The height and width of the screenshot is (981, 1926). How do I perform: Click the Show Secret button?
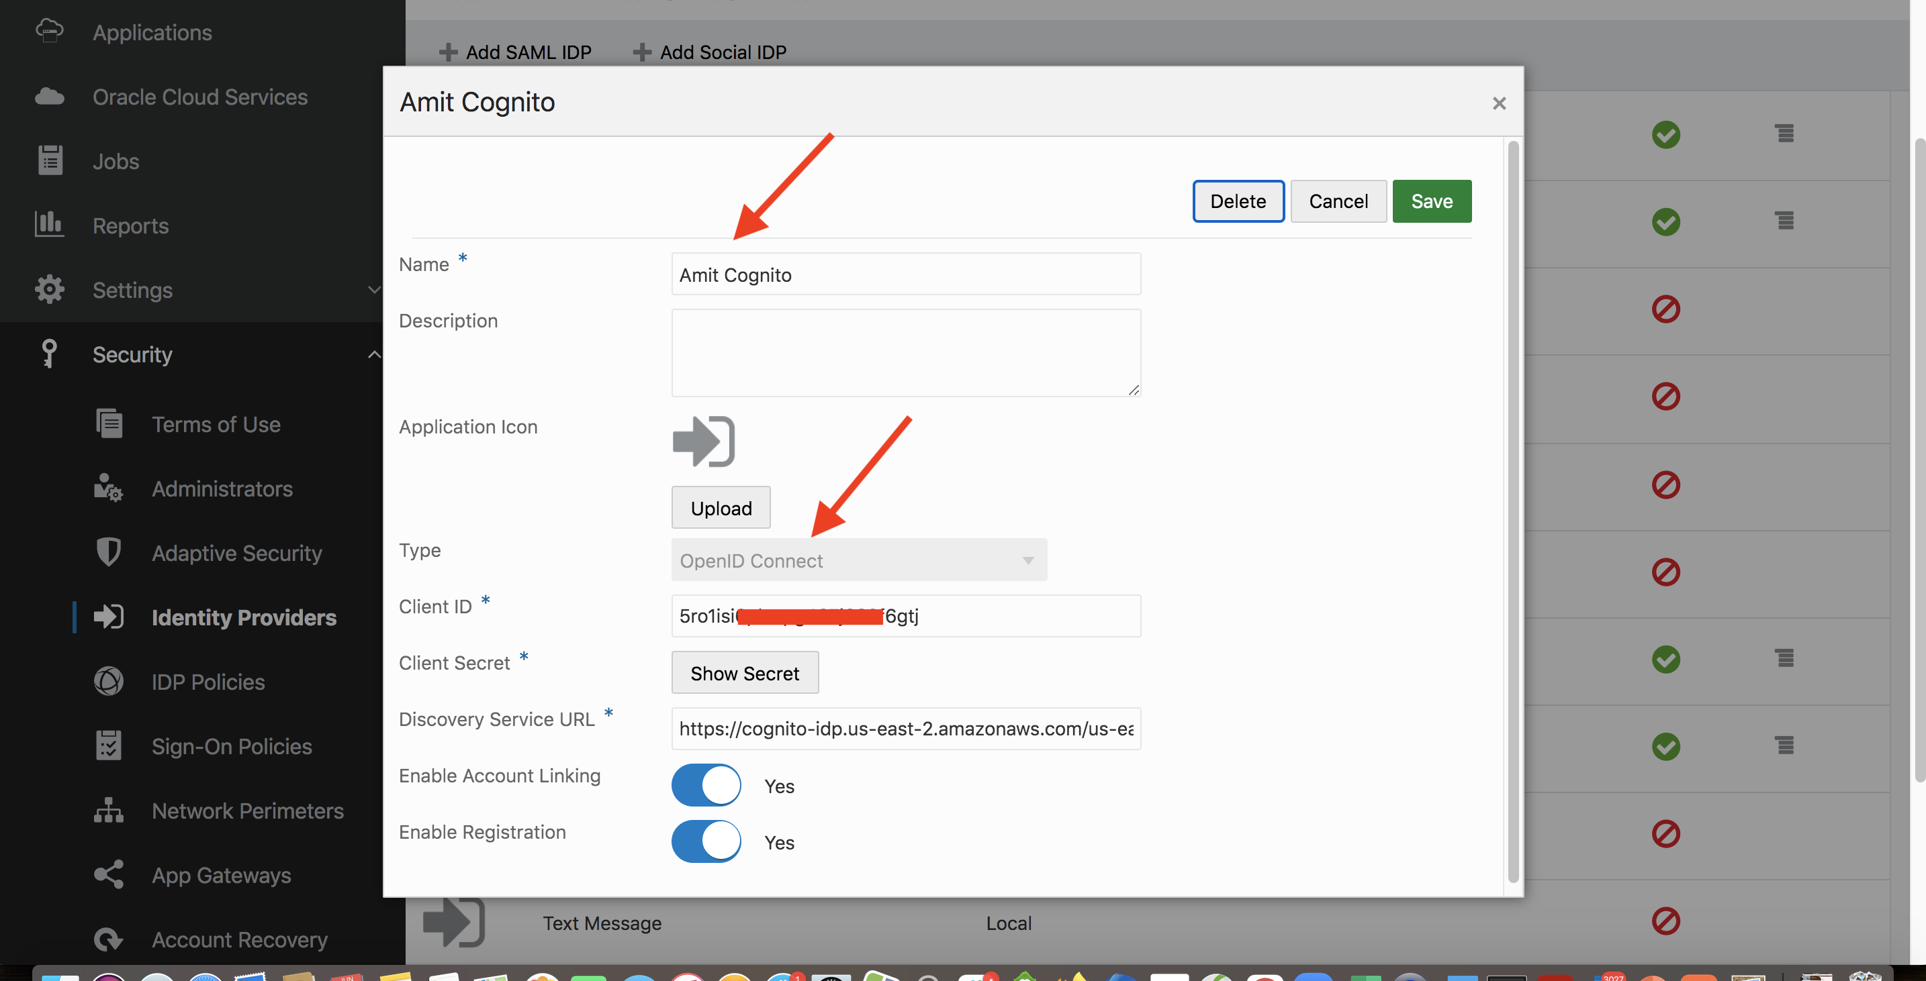click(745, 673)
